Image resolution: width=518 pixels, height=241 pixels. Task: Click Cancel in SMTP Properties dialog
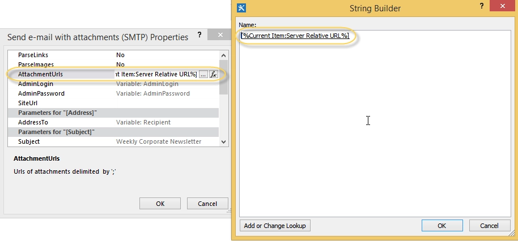[207, 204]
